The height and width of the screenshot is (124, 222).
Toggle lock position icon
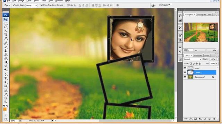pos(197,63)
